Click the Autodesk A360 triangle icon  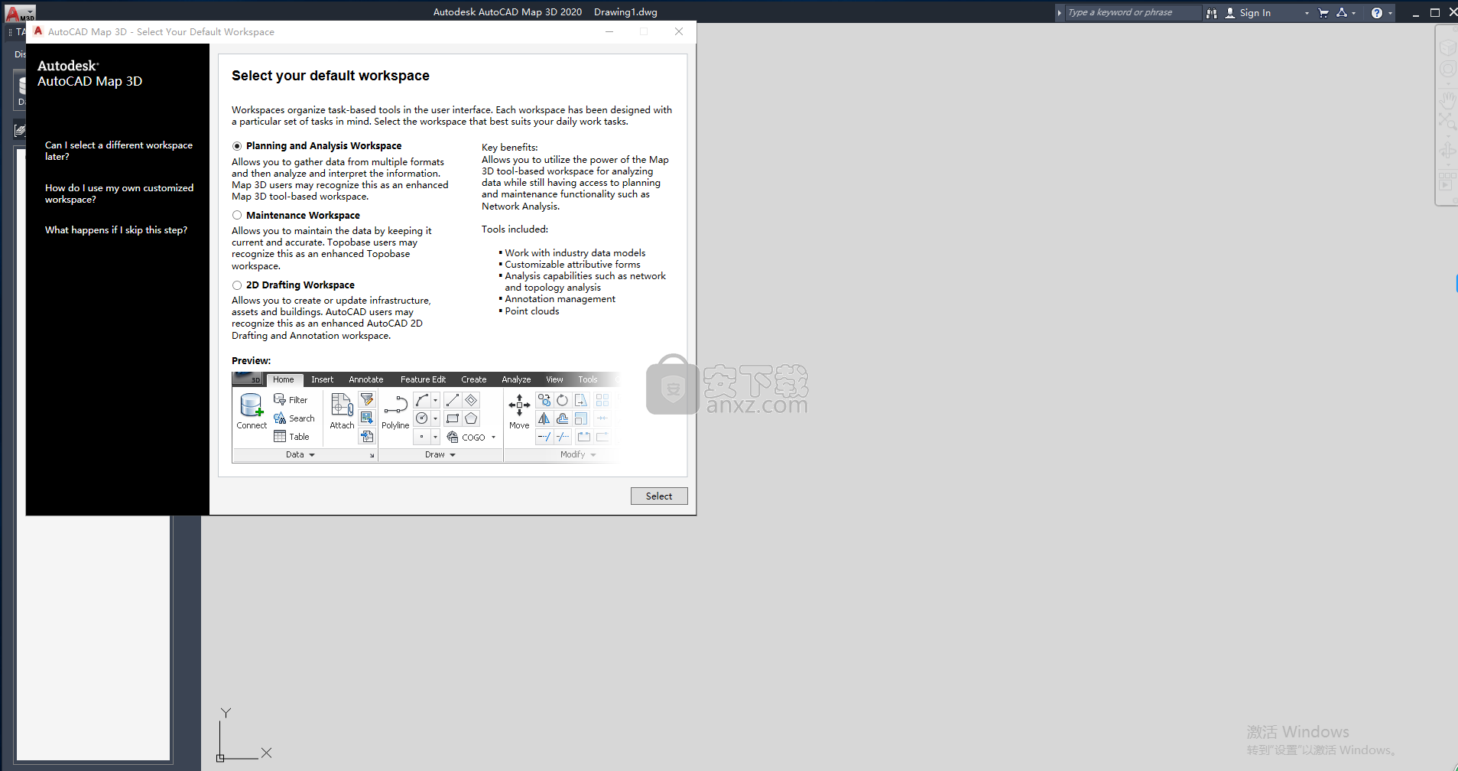(x=1342, y=13)
